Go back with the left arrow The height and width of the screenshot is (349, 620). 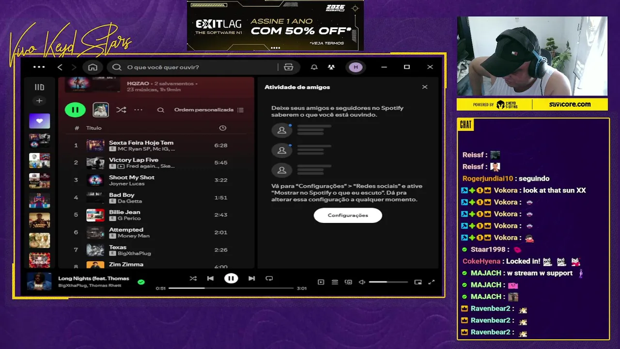60,67
